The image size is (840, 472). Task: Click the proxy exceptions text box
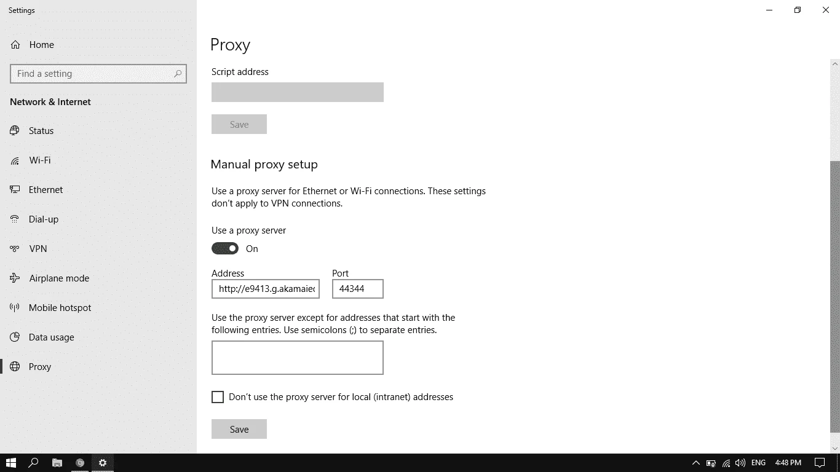coord(298,358)
